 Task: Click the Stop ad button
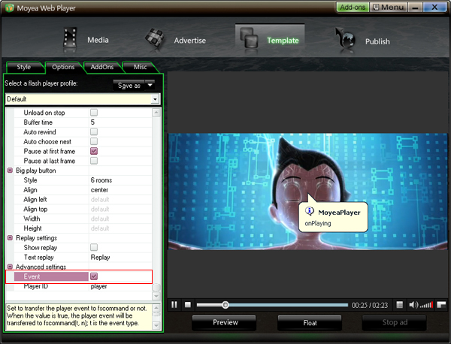pyautogui.click(x=395, y=322)
